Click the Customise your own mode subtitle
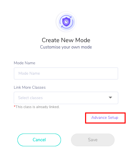This screenshot has height=158, width=134. pos(66,47)
